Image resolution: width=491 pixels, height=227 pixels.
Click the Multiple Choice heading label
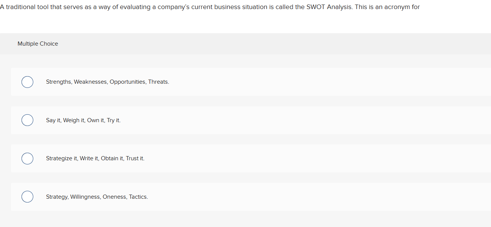(38, 44)
